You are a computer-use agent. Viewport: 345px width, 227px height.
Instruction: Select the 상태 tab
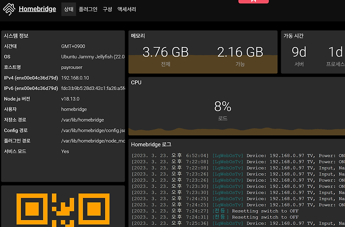coord(69,9)
